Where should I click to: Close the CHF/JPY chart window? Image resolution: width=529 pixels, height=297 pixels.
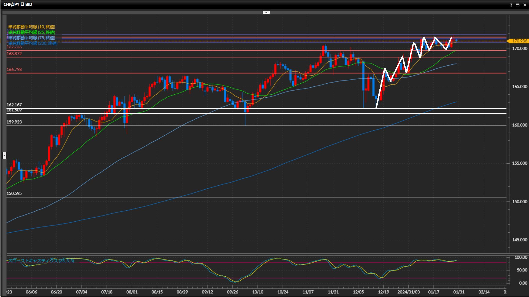tap(525, 5)
